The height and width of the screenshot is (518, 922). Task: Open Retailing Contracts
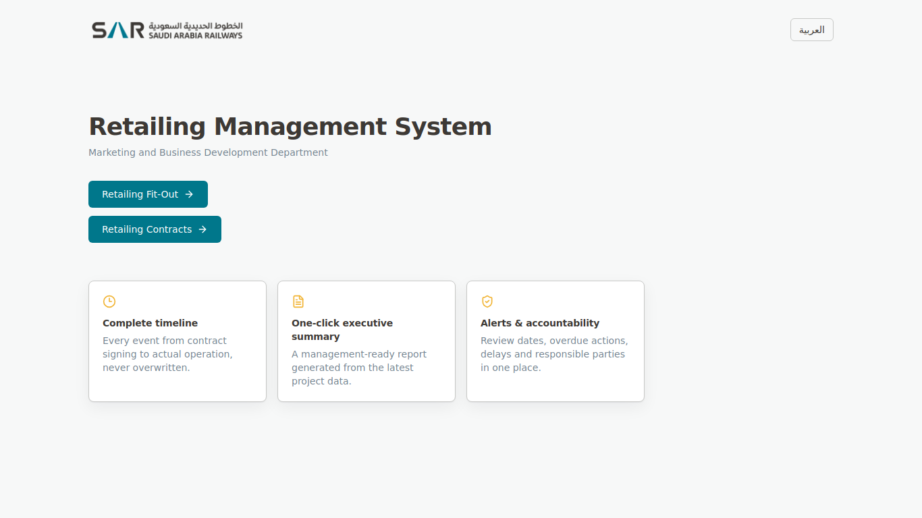coord(155,229)
